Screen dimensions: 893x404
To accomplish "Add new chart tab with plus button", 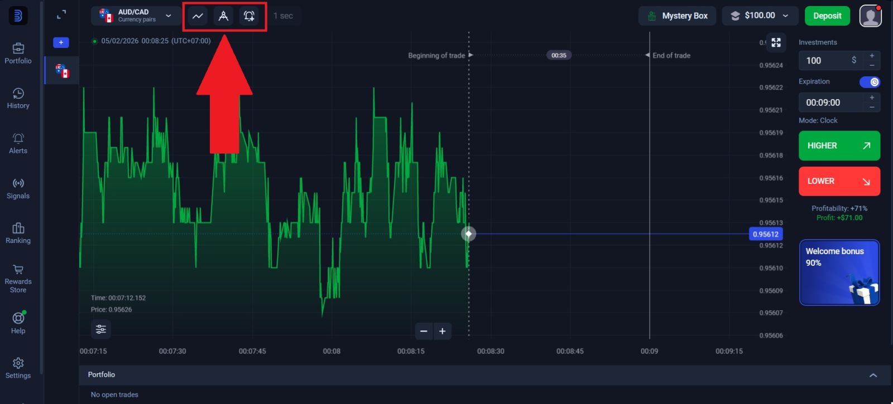I will tap(61, 42).
